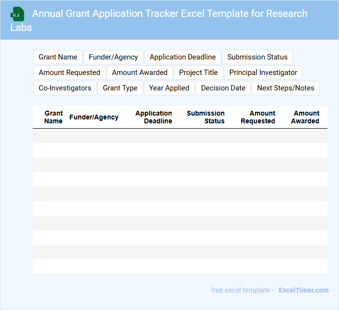
Task: Select the Grant Name tag
Action: pyautogui.click(x=58, y=57)
